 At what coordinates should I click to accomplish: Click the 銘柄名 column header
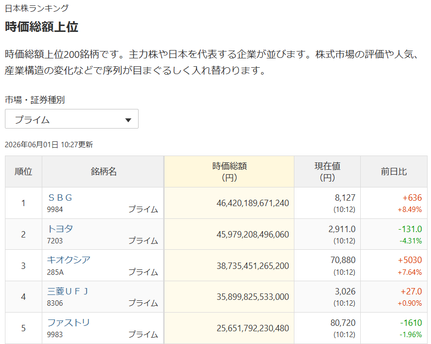point(103,172)
